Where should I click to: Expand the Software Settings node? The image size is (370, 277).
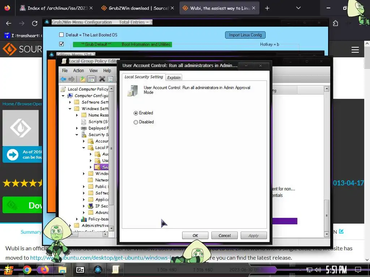70,102
